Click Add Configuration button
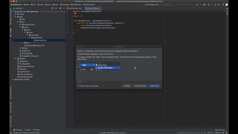Viewport: 238px width, 134px height. 152,4
